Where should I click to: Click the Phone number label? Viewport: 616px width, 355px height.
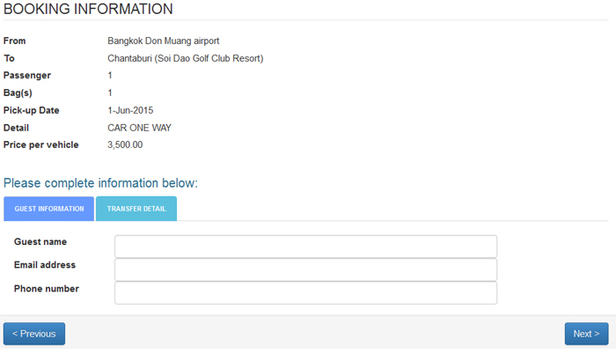[x=47, y=289]
